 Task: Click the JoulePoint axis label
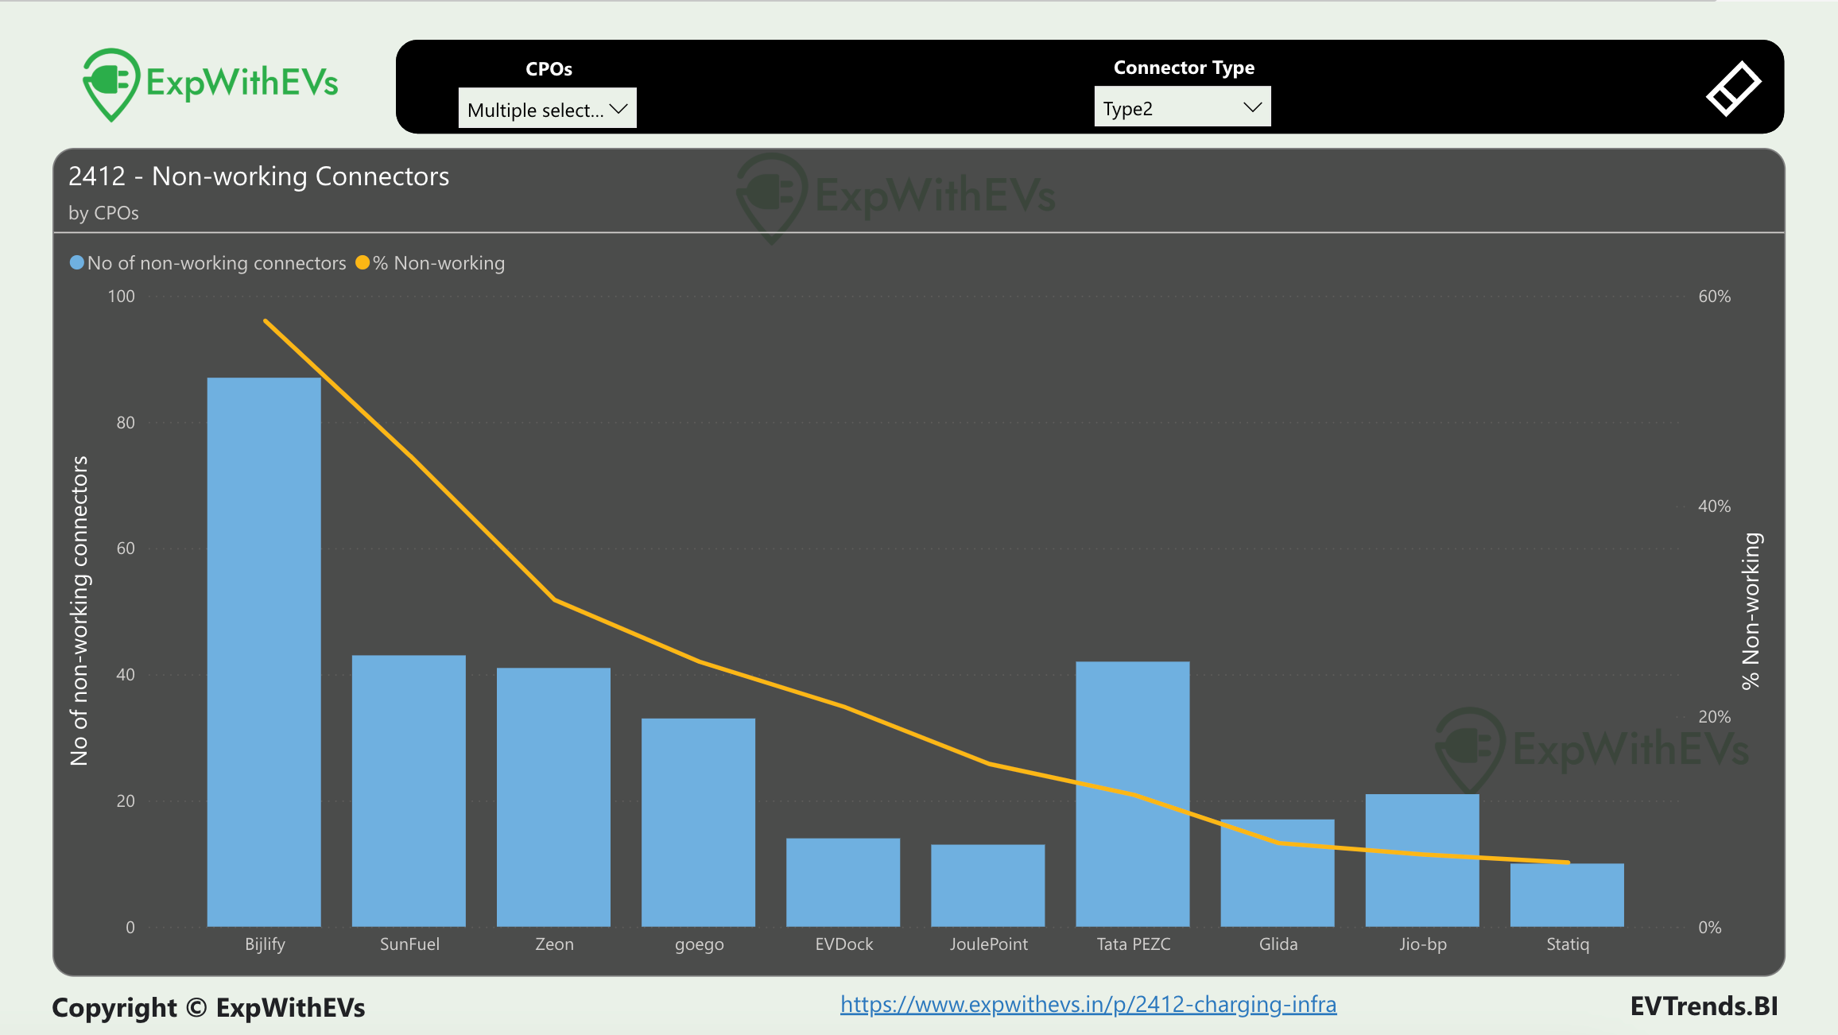(x=988, y=944)
